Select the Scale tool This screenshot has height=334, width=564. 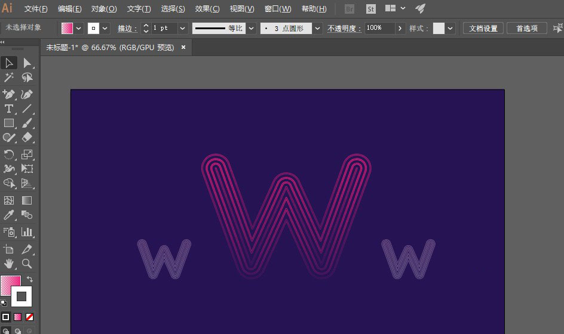27,154
